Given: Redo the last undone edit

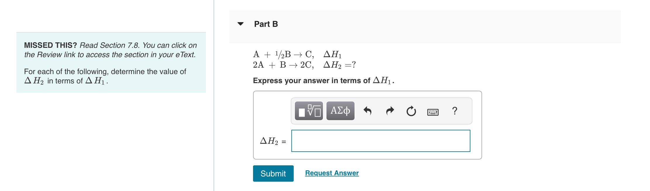Looking at the screenshot, I should point(390,111).
